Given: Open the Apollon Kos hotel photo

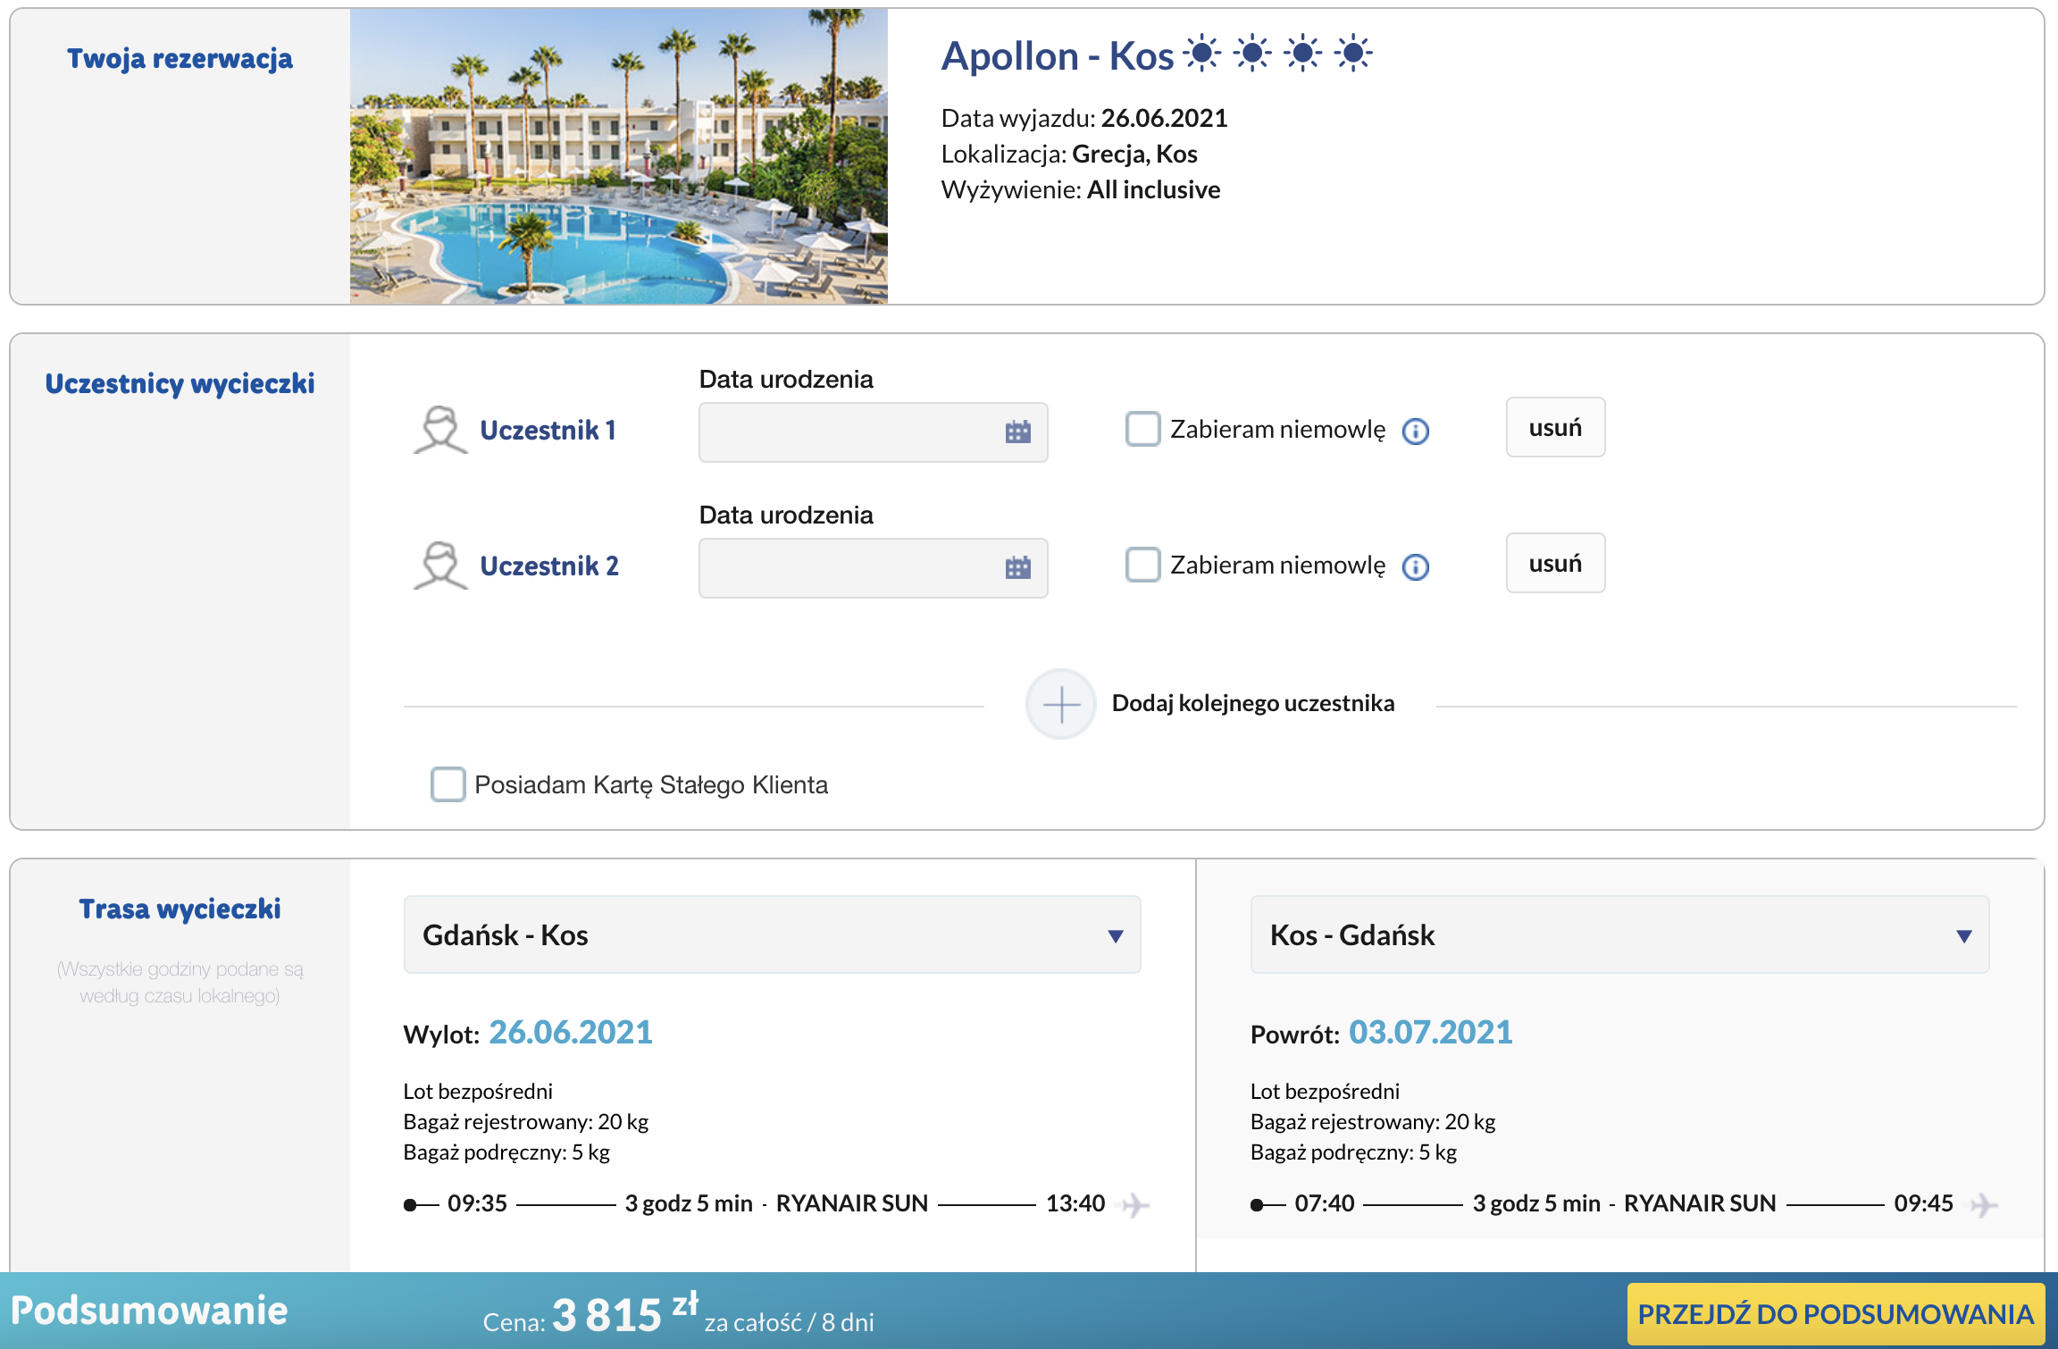Looking at the screenshot, I should (618, 156).
